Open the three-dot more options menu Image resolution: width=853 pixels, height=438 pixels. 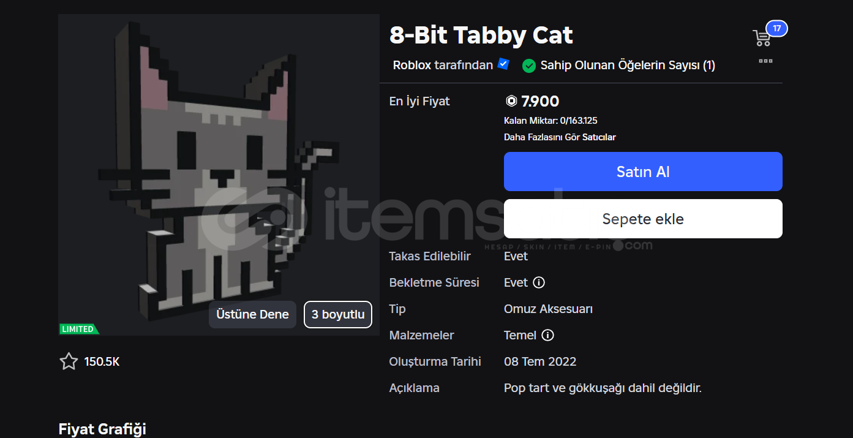point(765,61)
